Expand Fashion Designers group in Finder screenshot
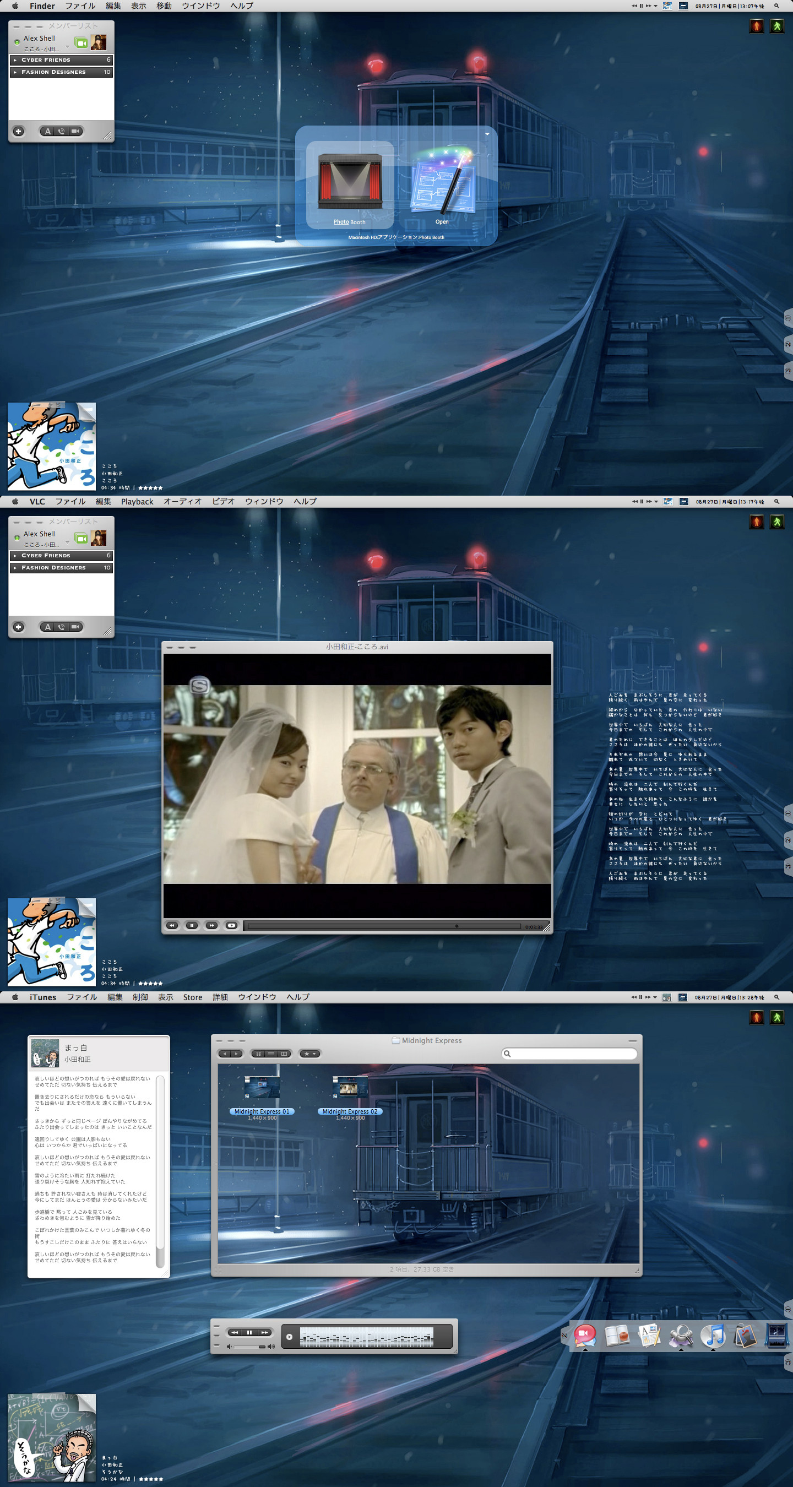Image resolution: width=793 pixels, height=1487 pixels. click(x=15, y=72)
